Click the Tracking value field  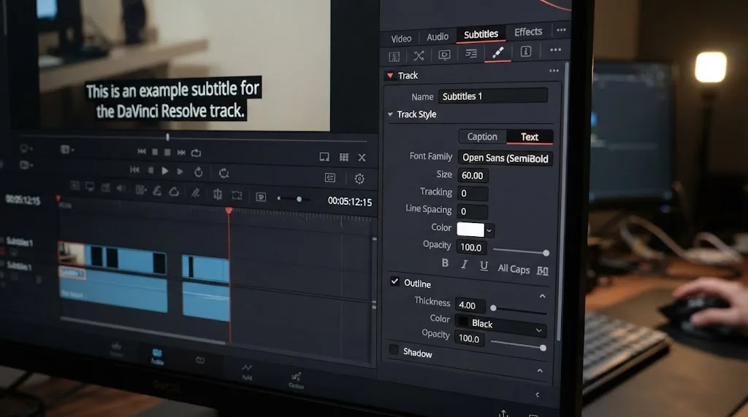tap(473, 193)
